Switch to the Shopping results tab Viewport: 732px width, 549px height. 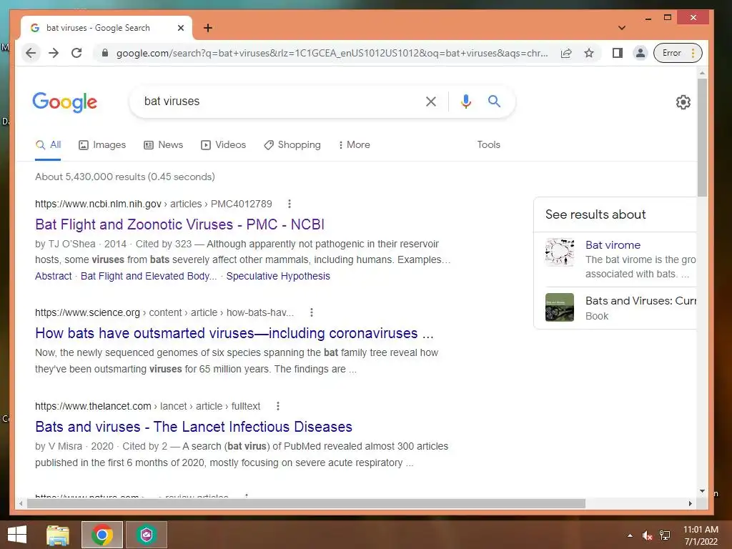tap(292, 144)
